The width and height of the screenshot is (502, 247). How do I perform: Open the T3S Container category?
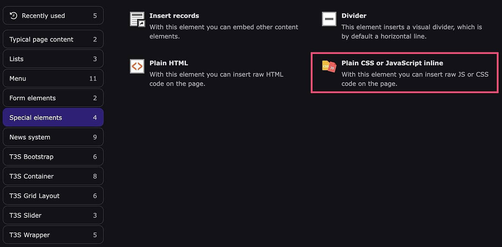53,176
